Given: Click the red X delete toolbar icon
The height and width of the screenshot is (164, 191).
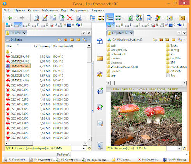Looking at the screenshot, I should (70, 18).
